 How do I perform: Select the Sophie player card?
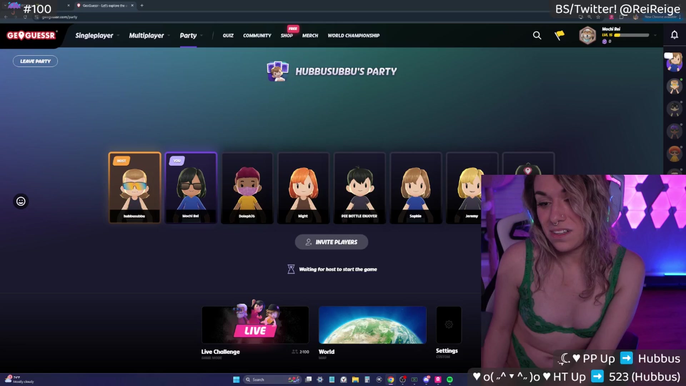[416, 188]
